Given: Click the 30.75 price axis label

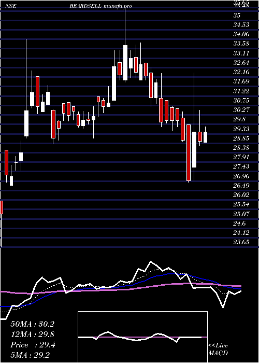Looking at the screenshot, I should click(241, 100).
